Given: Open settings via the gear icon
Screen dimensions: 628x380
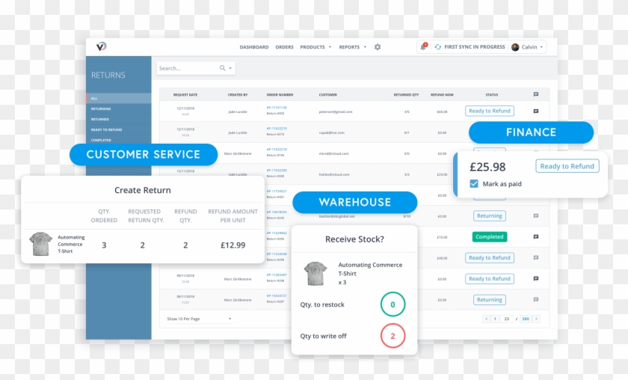Looking at the screenshot, I should coord(378,47).
